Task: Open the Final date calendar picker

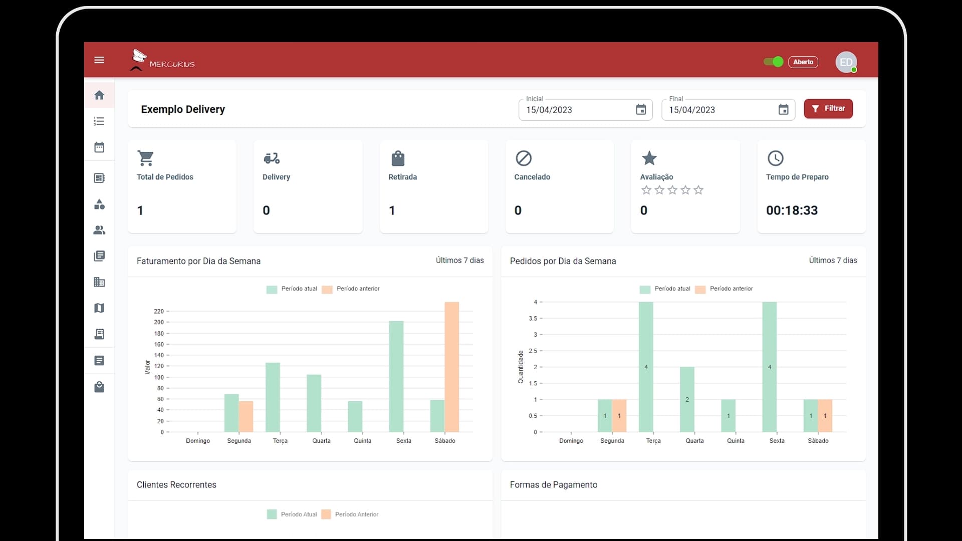Action: pos(783,110)
